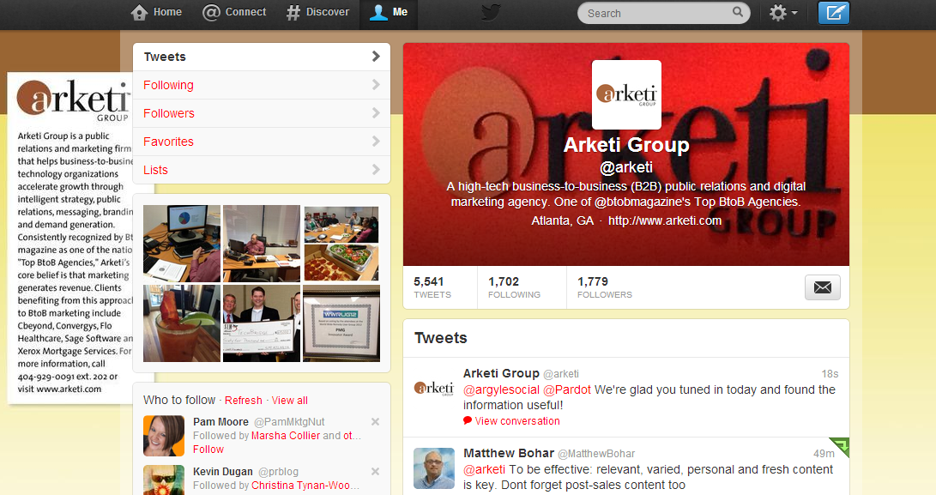Open the Followers list

pos(262,113)
